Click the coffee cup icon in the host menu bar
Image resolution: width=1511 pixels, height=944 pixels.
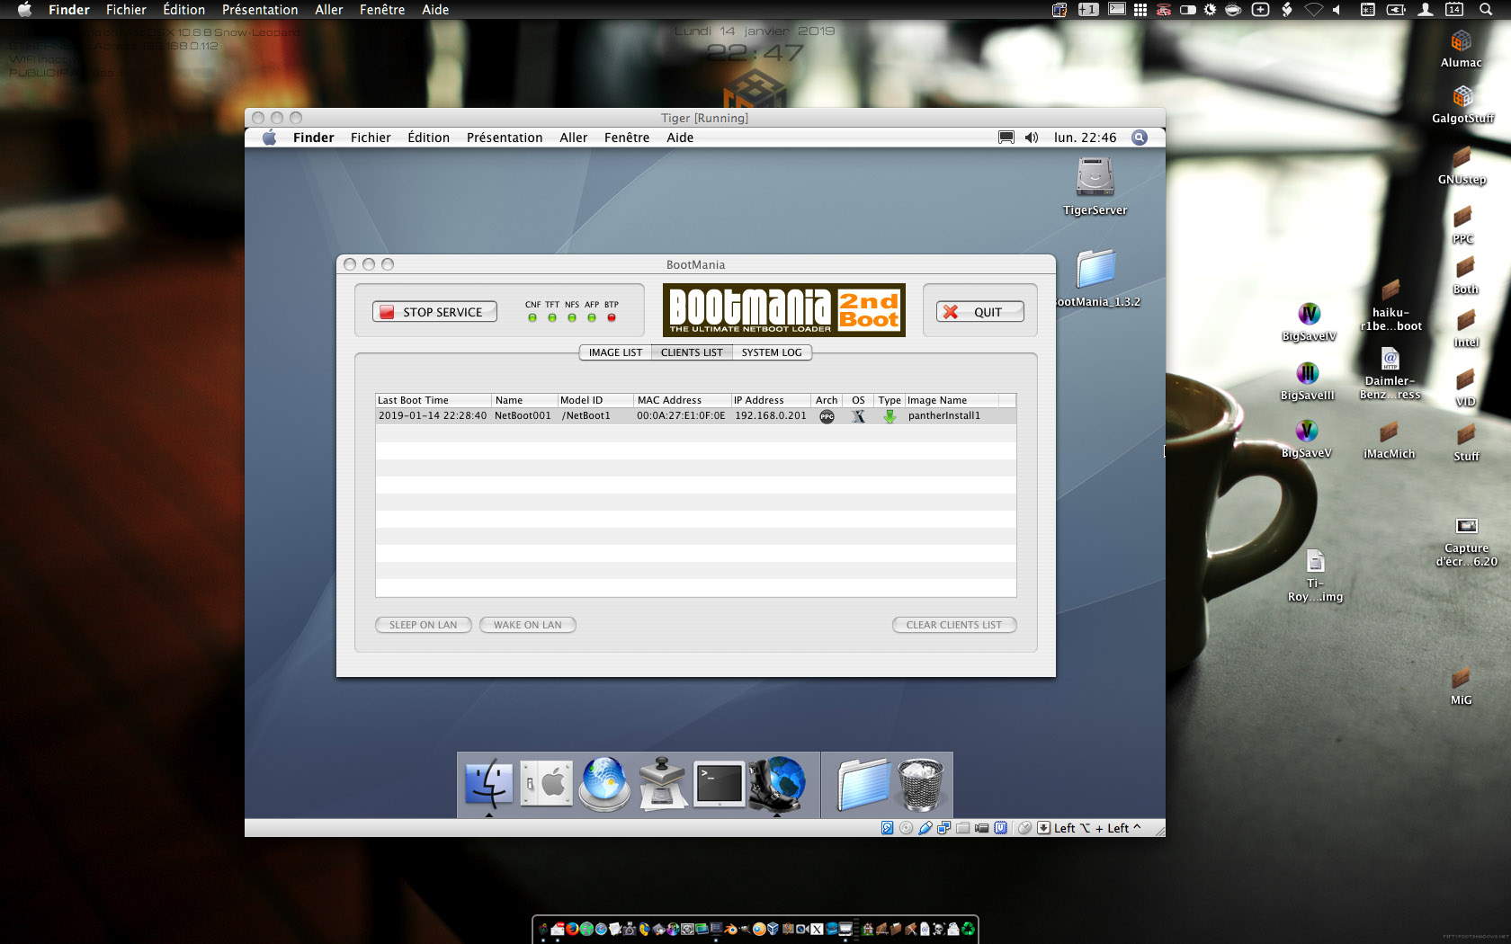click(1233, 10)
